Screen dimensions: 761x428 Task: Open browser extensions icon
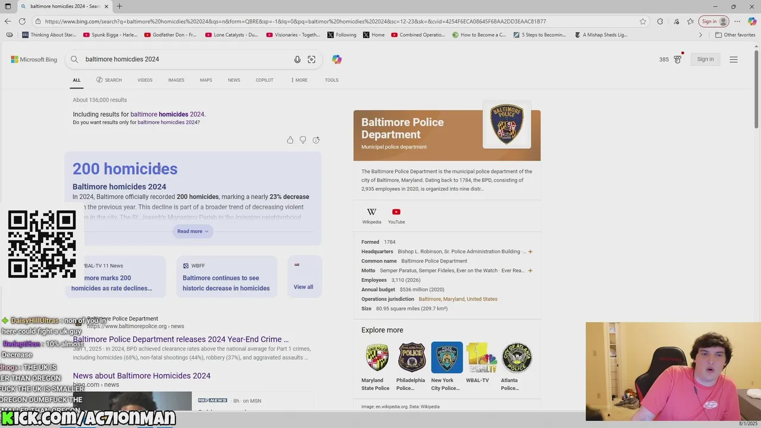coord(660,21)
